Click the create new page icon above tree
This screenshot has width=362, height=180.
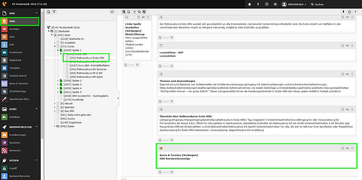48,12
